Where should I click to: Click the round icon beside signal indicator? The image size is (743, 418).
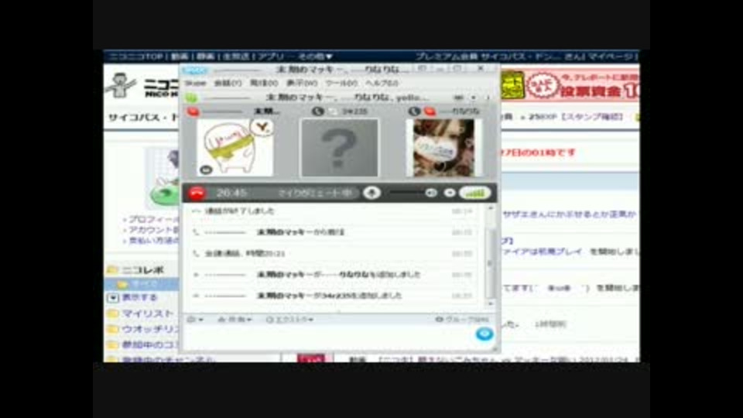point(450,193)
